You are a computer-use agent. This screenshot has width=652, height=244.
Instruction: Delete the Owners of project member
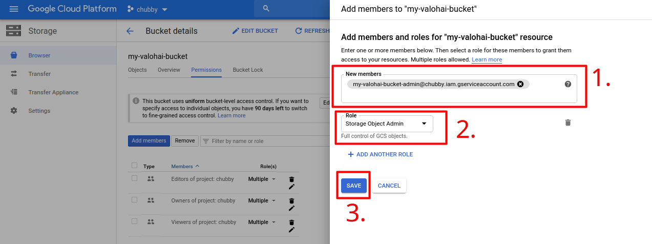click(292, 201)
